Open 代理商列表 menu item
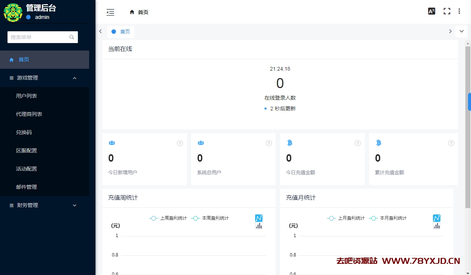The image size is (471, 275). [44, 114]
